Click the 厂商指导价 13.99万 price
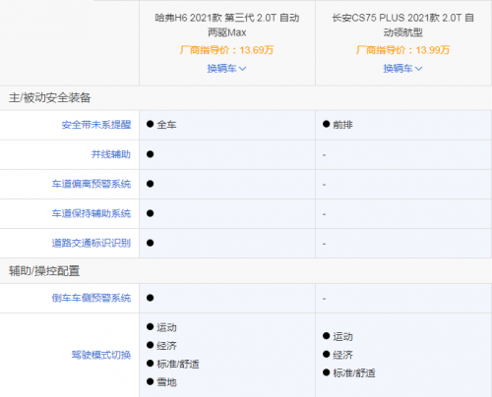Screen dimensions: 492x397 402,50
